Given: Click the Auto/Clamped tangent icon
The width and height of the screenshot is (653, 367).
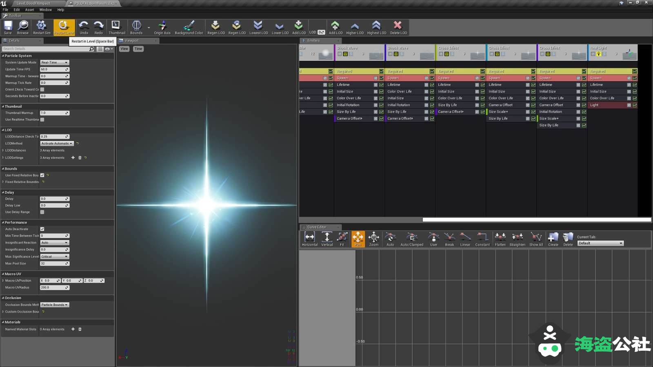Looking at the screenshot, I should click(x=412, y=239).
